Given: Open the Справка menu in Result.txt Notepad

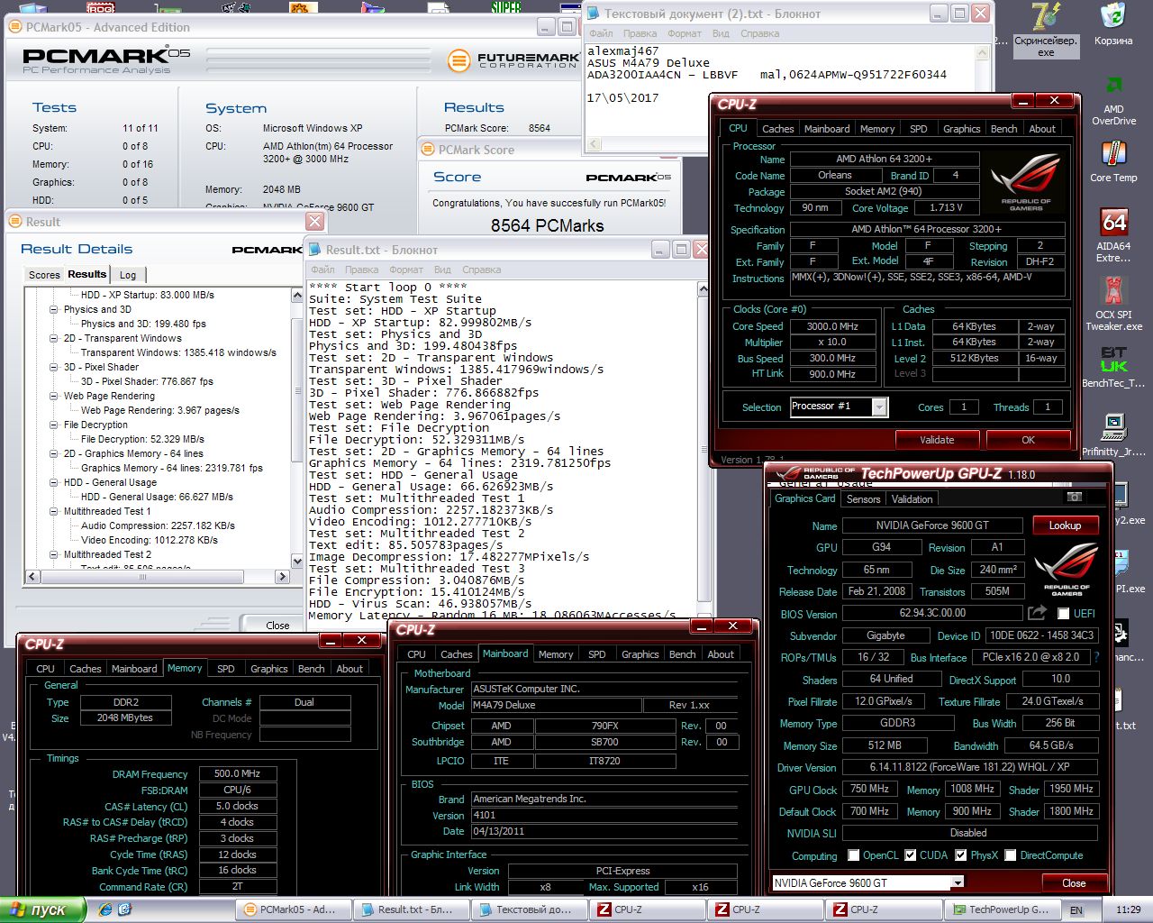Looking at the screenshot, I should coord(481,270).
